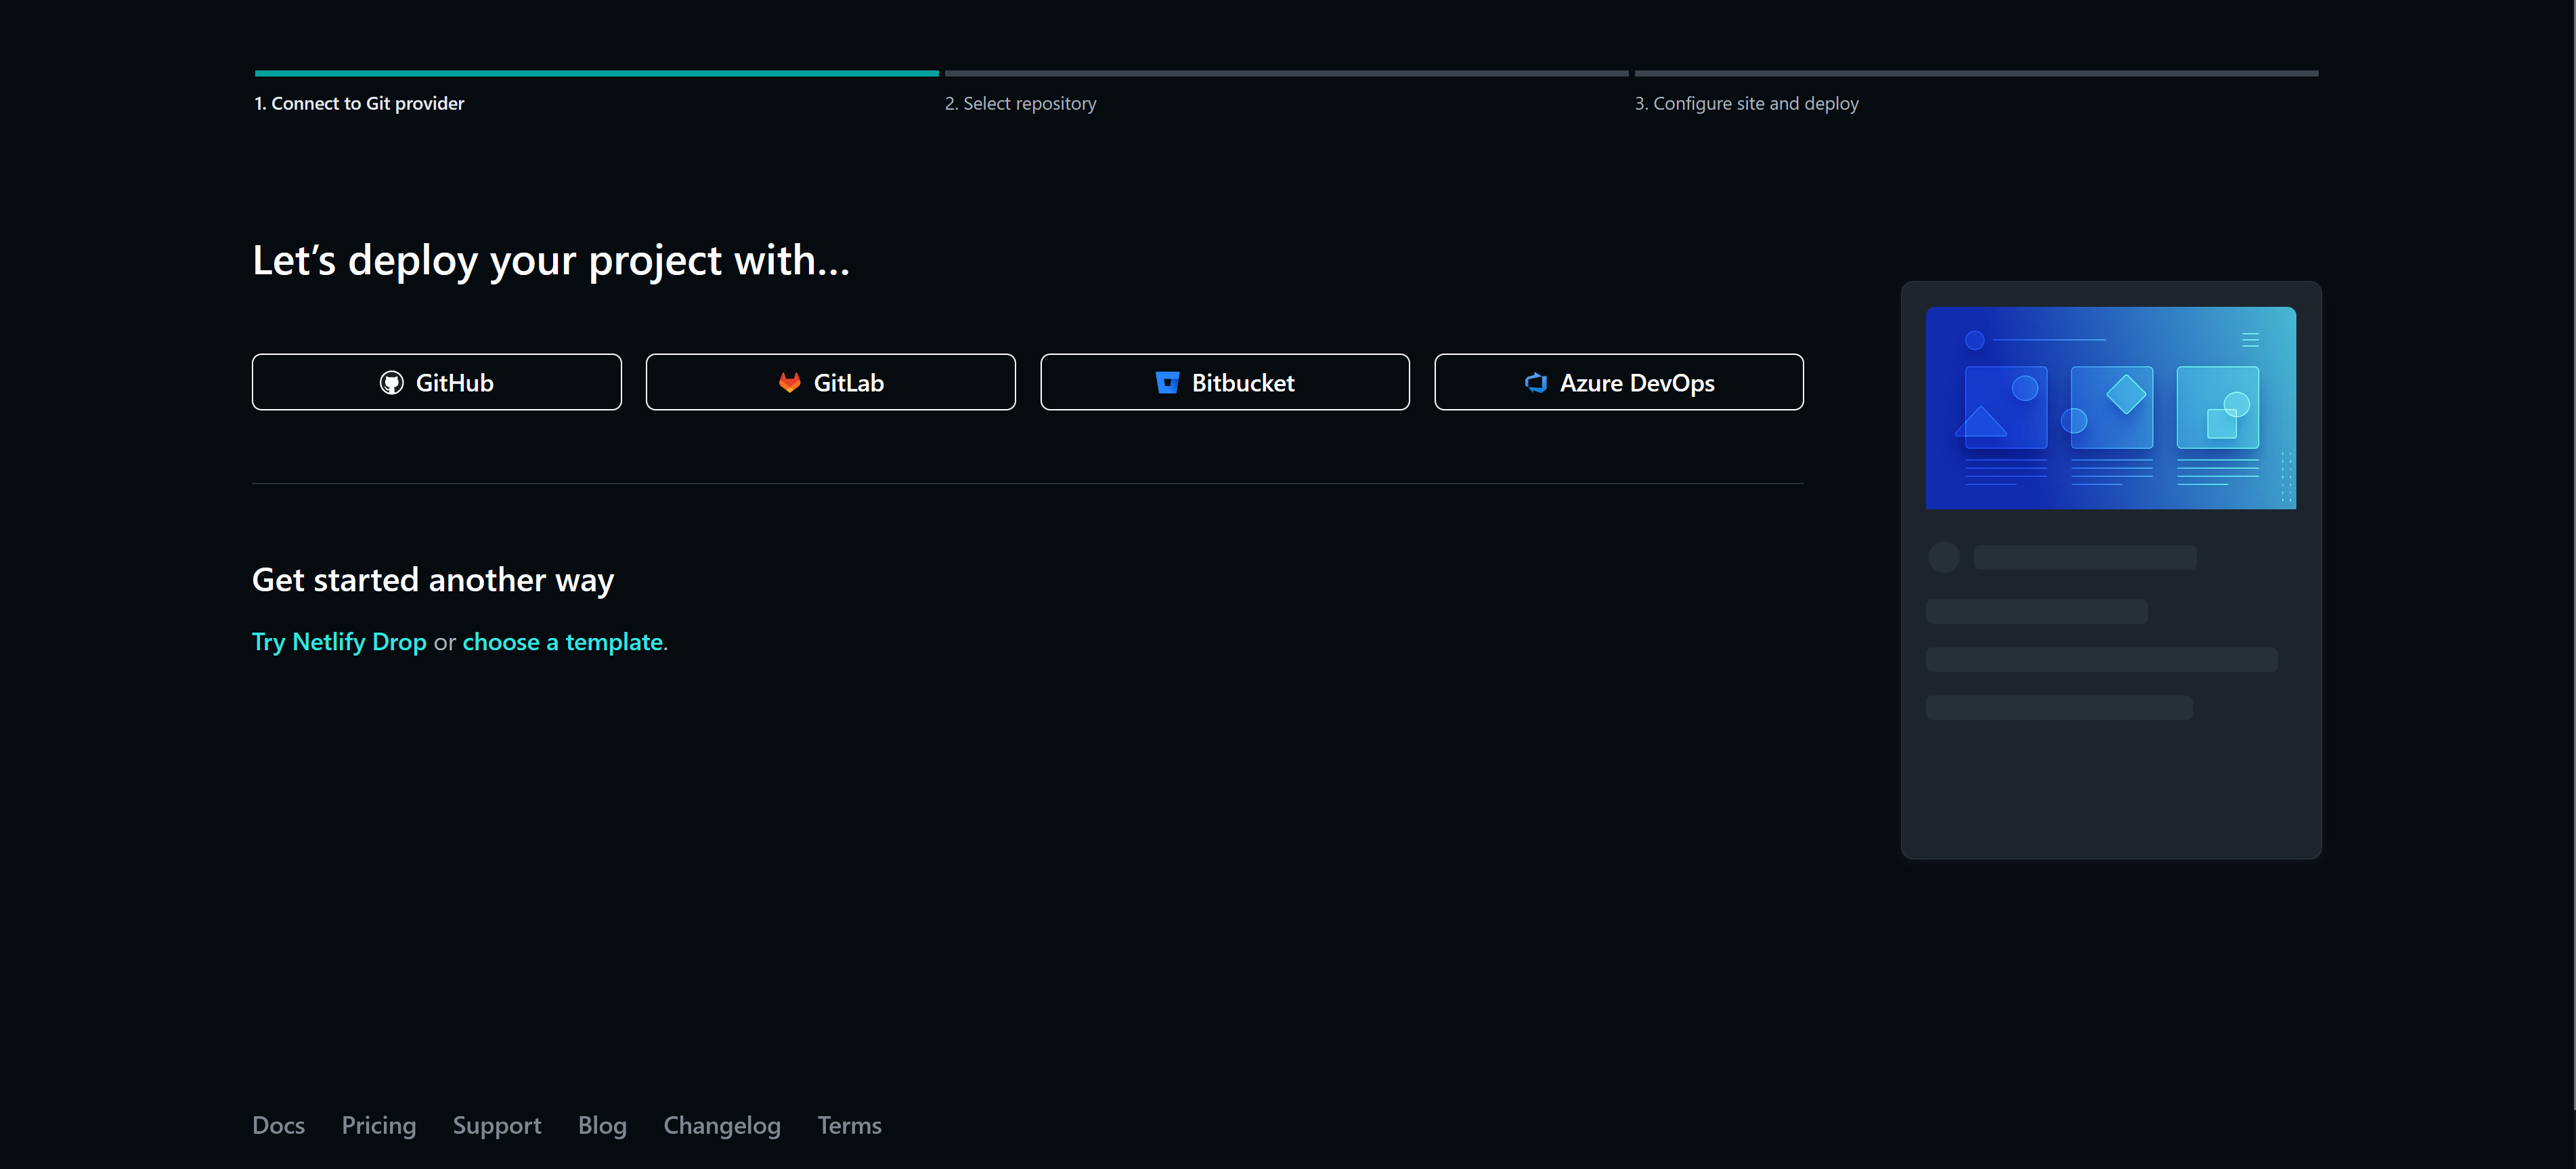Open the Changelog
Screen dimensions: 2576x1169
pos(722,1125)
